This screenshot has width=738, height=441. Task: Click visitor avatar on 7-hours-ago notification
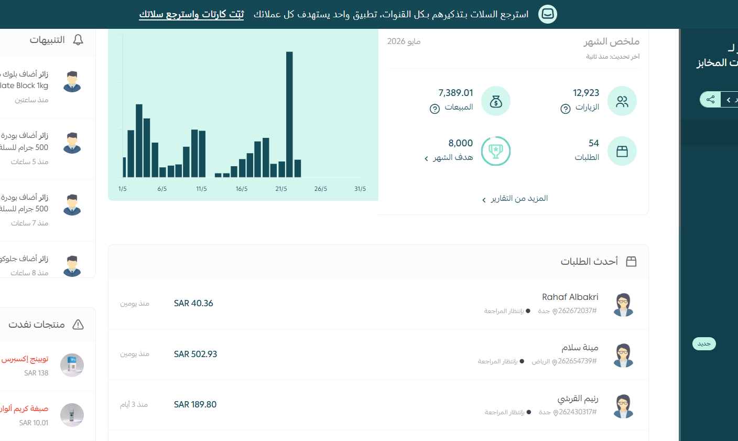72,205
